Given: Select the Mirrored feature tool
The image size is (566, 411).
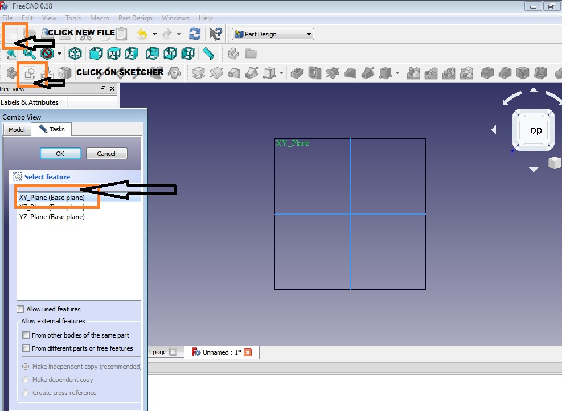Looking at the screenshot, I should tap(413, 73).
